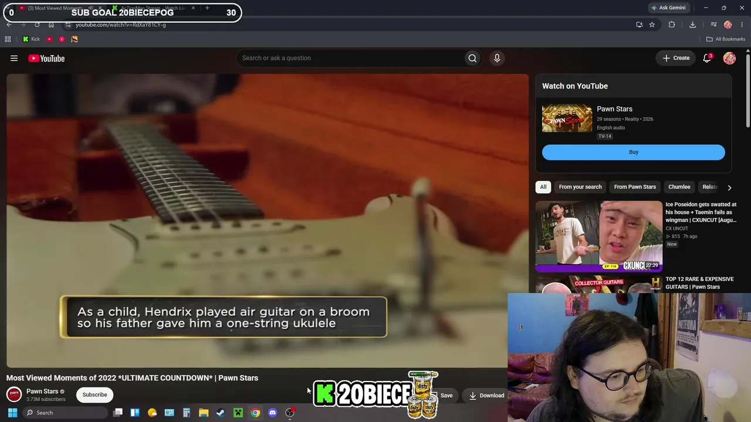
Task: Go to the browser home page
Action: click(51, 25)
